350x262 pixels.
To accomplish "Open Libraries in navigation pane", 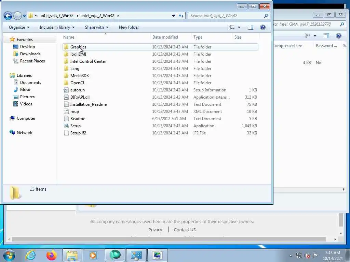I will (x=24, y=75).
